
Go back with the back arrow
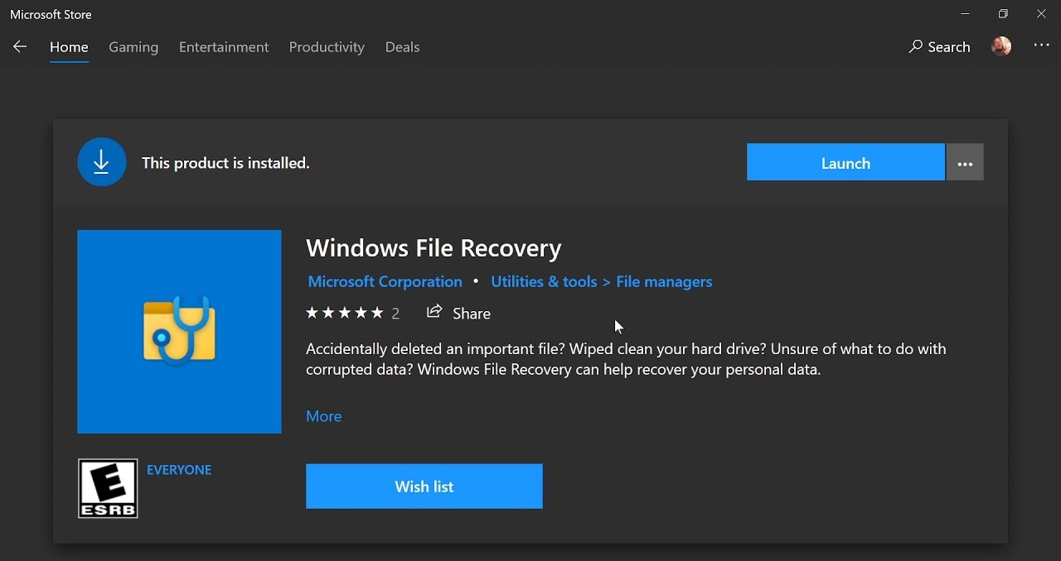click(20, 47)
